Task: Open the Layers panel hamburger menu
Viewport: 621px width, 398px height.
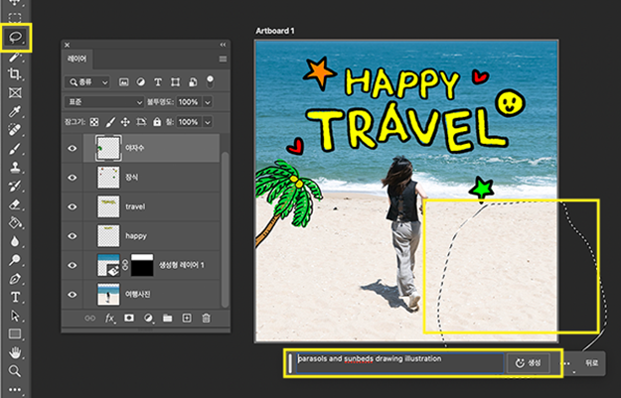Action: [223, 60]
